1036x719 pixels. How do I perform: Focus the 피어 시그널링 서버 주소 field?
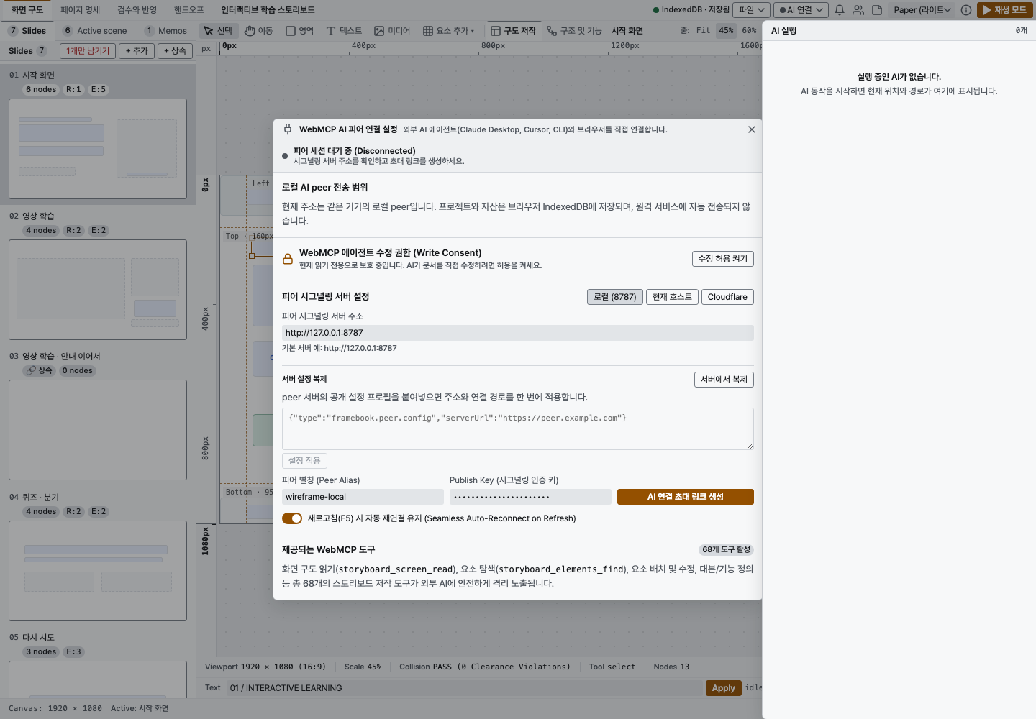pos(518,333)
